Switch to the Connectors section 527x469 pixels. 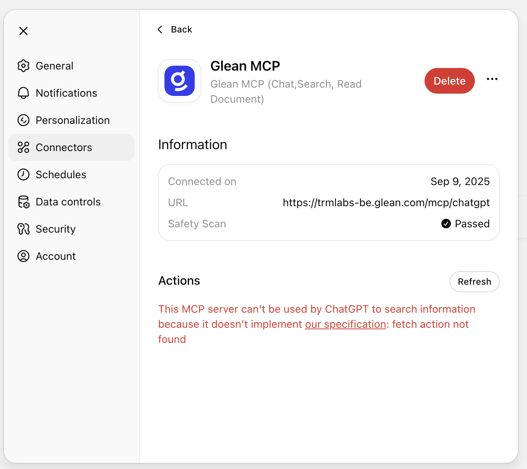(x=71, y=147)
